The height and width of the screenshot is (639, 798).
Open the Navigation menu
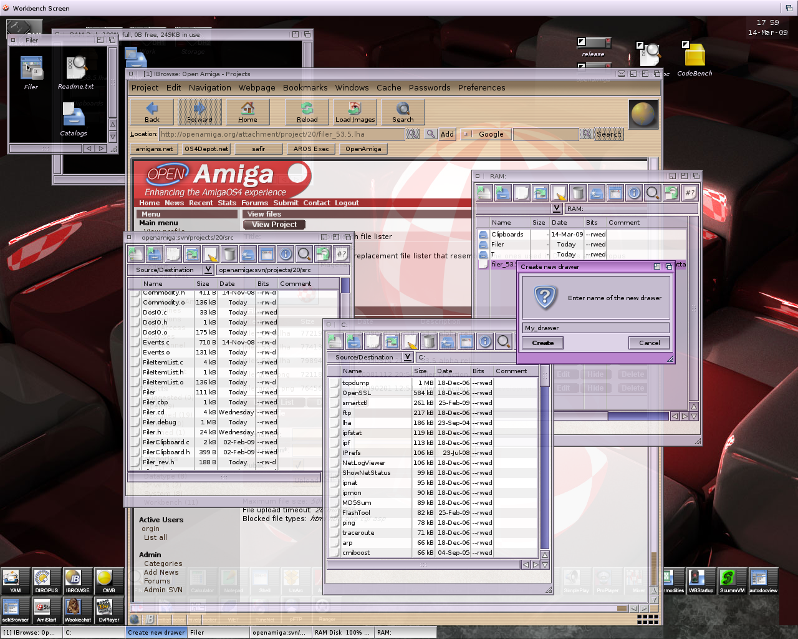[x=210, y=88]
